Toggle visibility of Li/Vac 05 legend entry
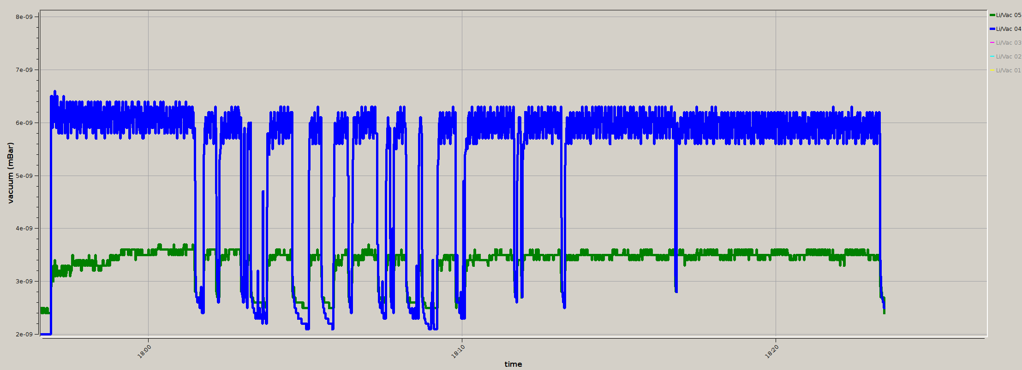 (1008, 15)
